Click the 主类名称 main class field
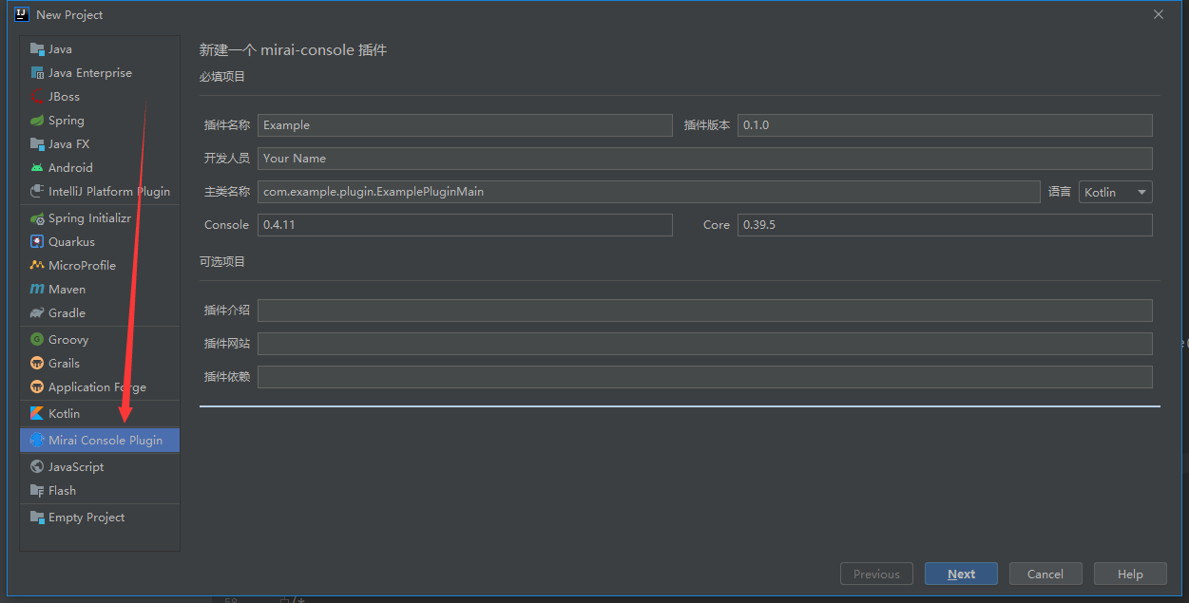The image size is (1189, 603). (x=649, y=192)
